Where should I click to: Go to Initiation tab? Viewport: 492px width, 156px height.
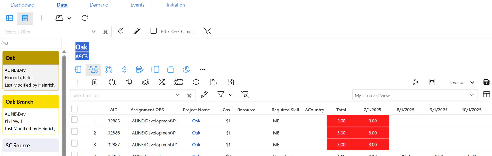176,5
